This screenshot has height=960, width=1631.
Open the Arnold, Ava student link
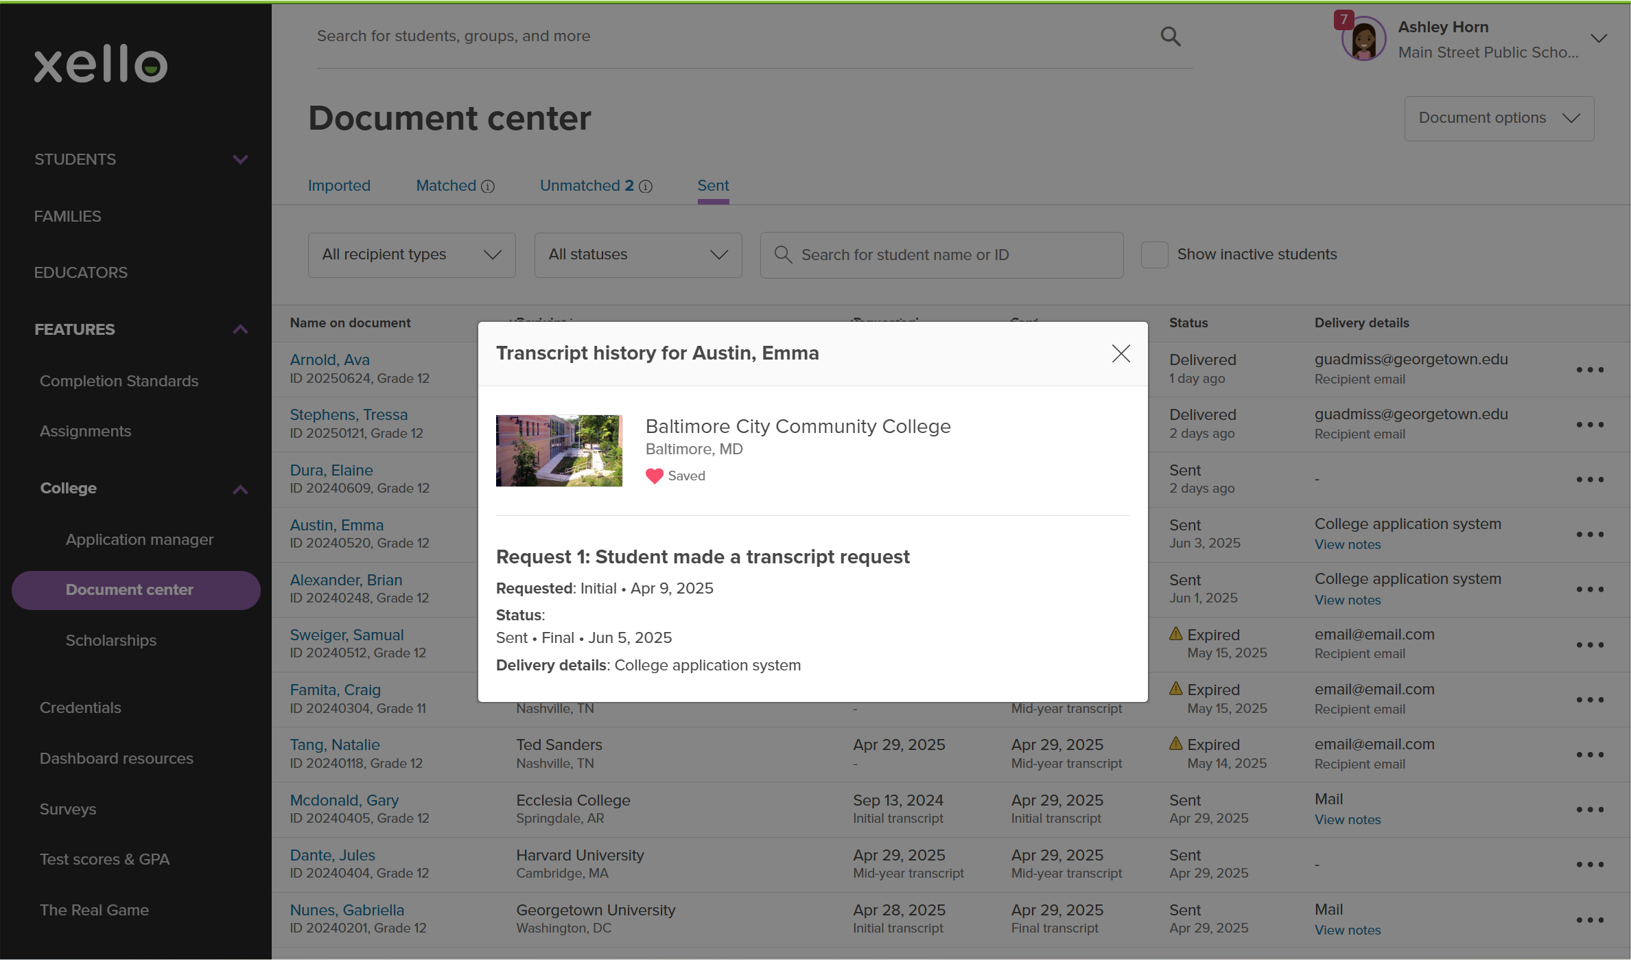(329, 360)
